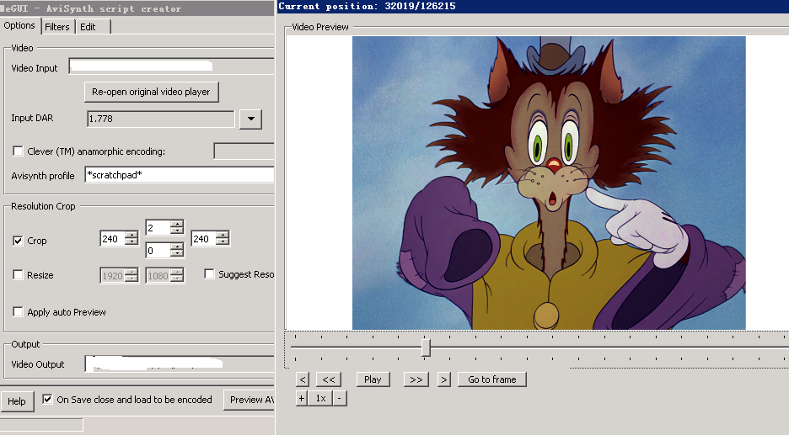Click the Play button
The width and height of the screenshot is (789, 435).
(373, 379)
